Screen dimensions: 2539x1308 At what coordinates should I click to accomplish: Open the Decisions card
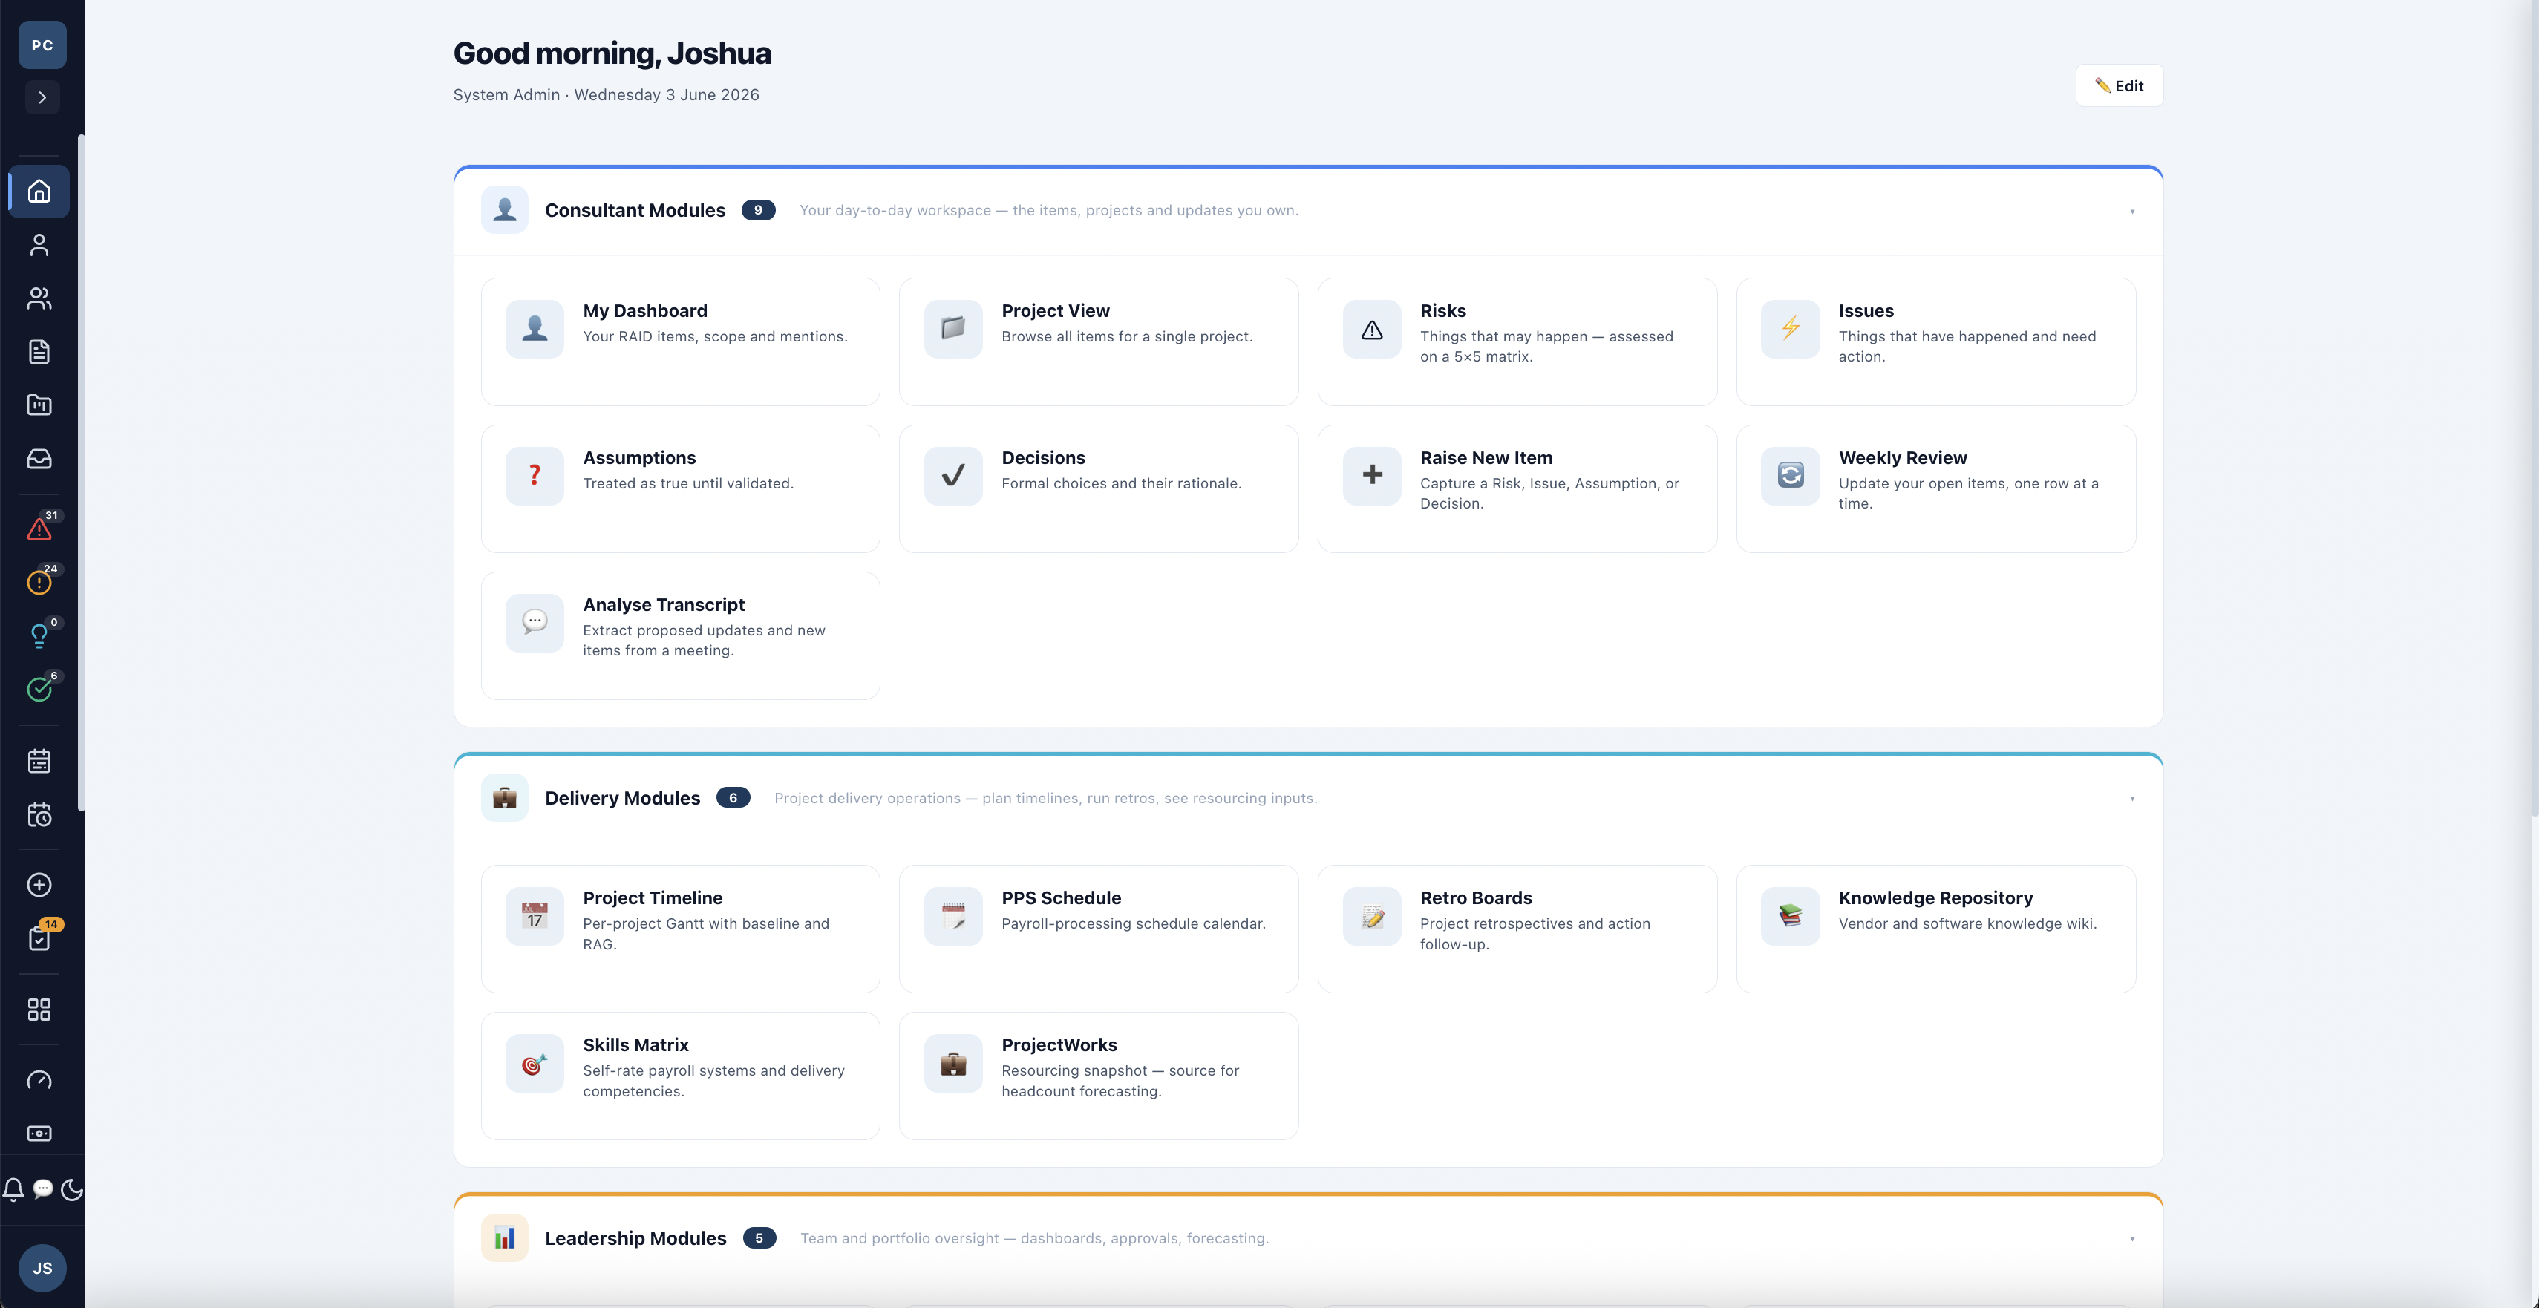1099,488
